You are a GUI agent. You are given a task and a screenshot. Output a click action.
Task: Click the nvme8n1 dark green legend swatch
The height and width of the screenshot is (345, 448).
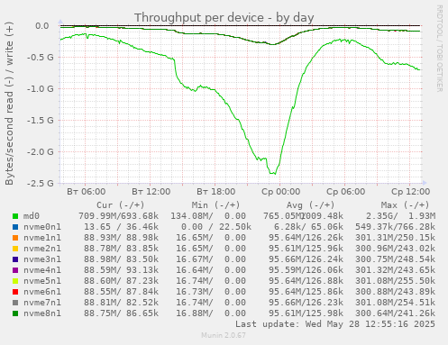pos(15,313)
